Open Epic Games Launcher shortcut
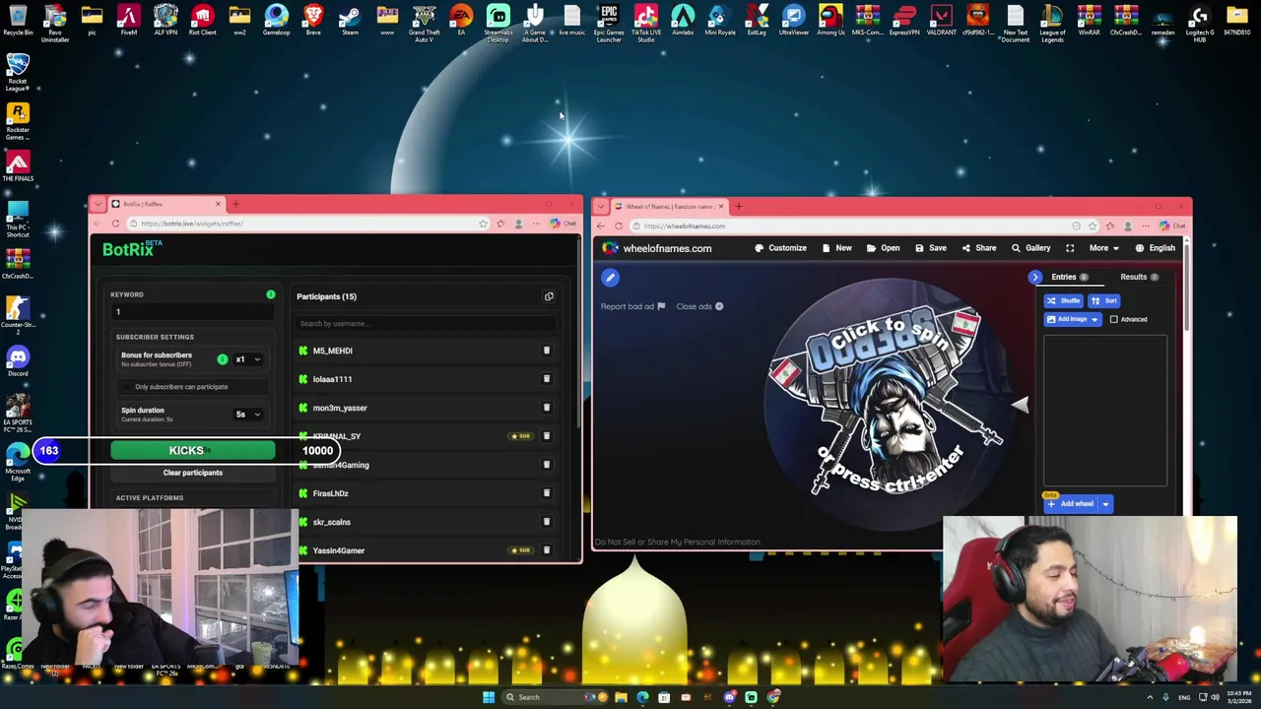The height and width of the screenshot is (709, 1261). (x=609, y=23)
